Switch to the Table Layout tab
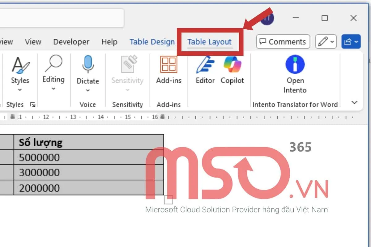Viewport: 371px width, 247px height. (x=209, y=42)
